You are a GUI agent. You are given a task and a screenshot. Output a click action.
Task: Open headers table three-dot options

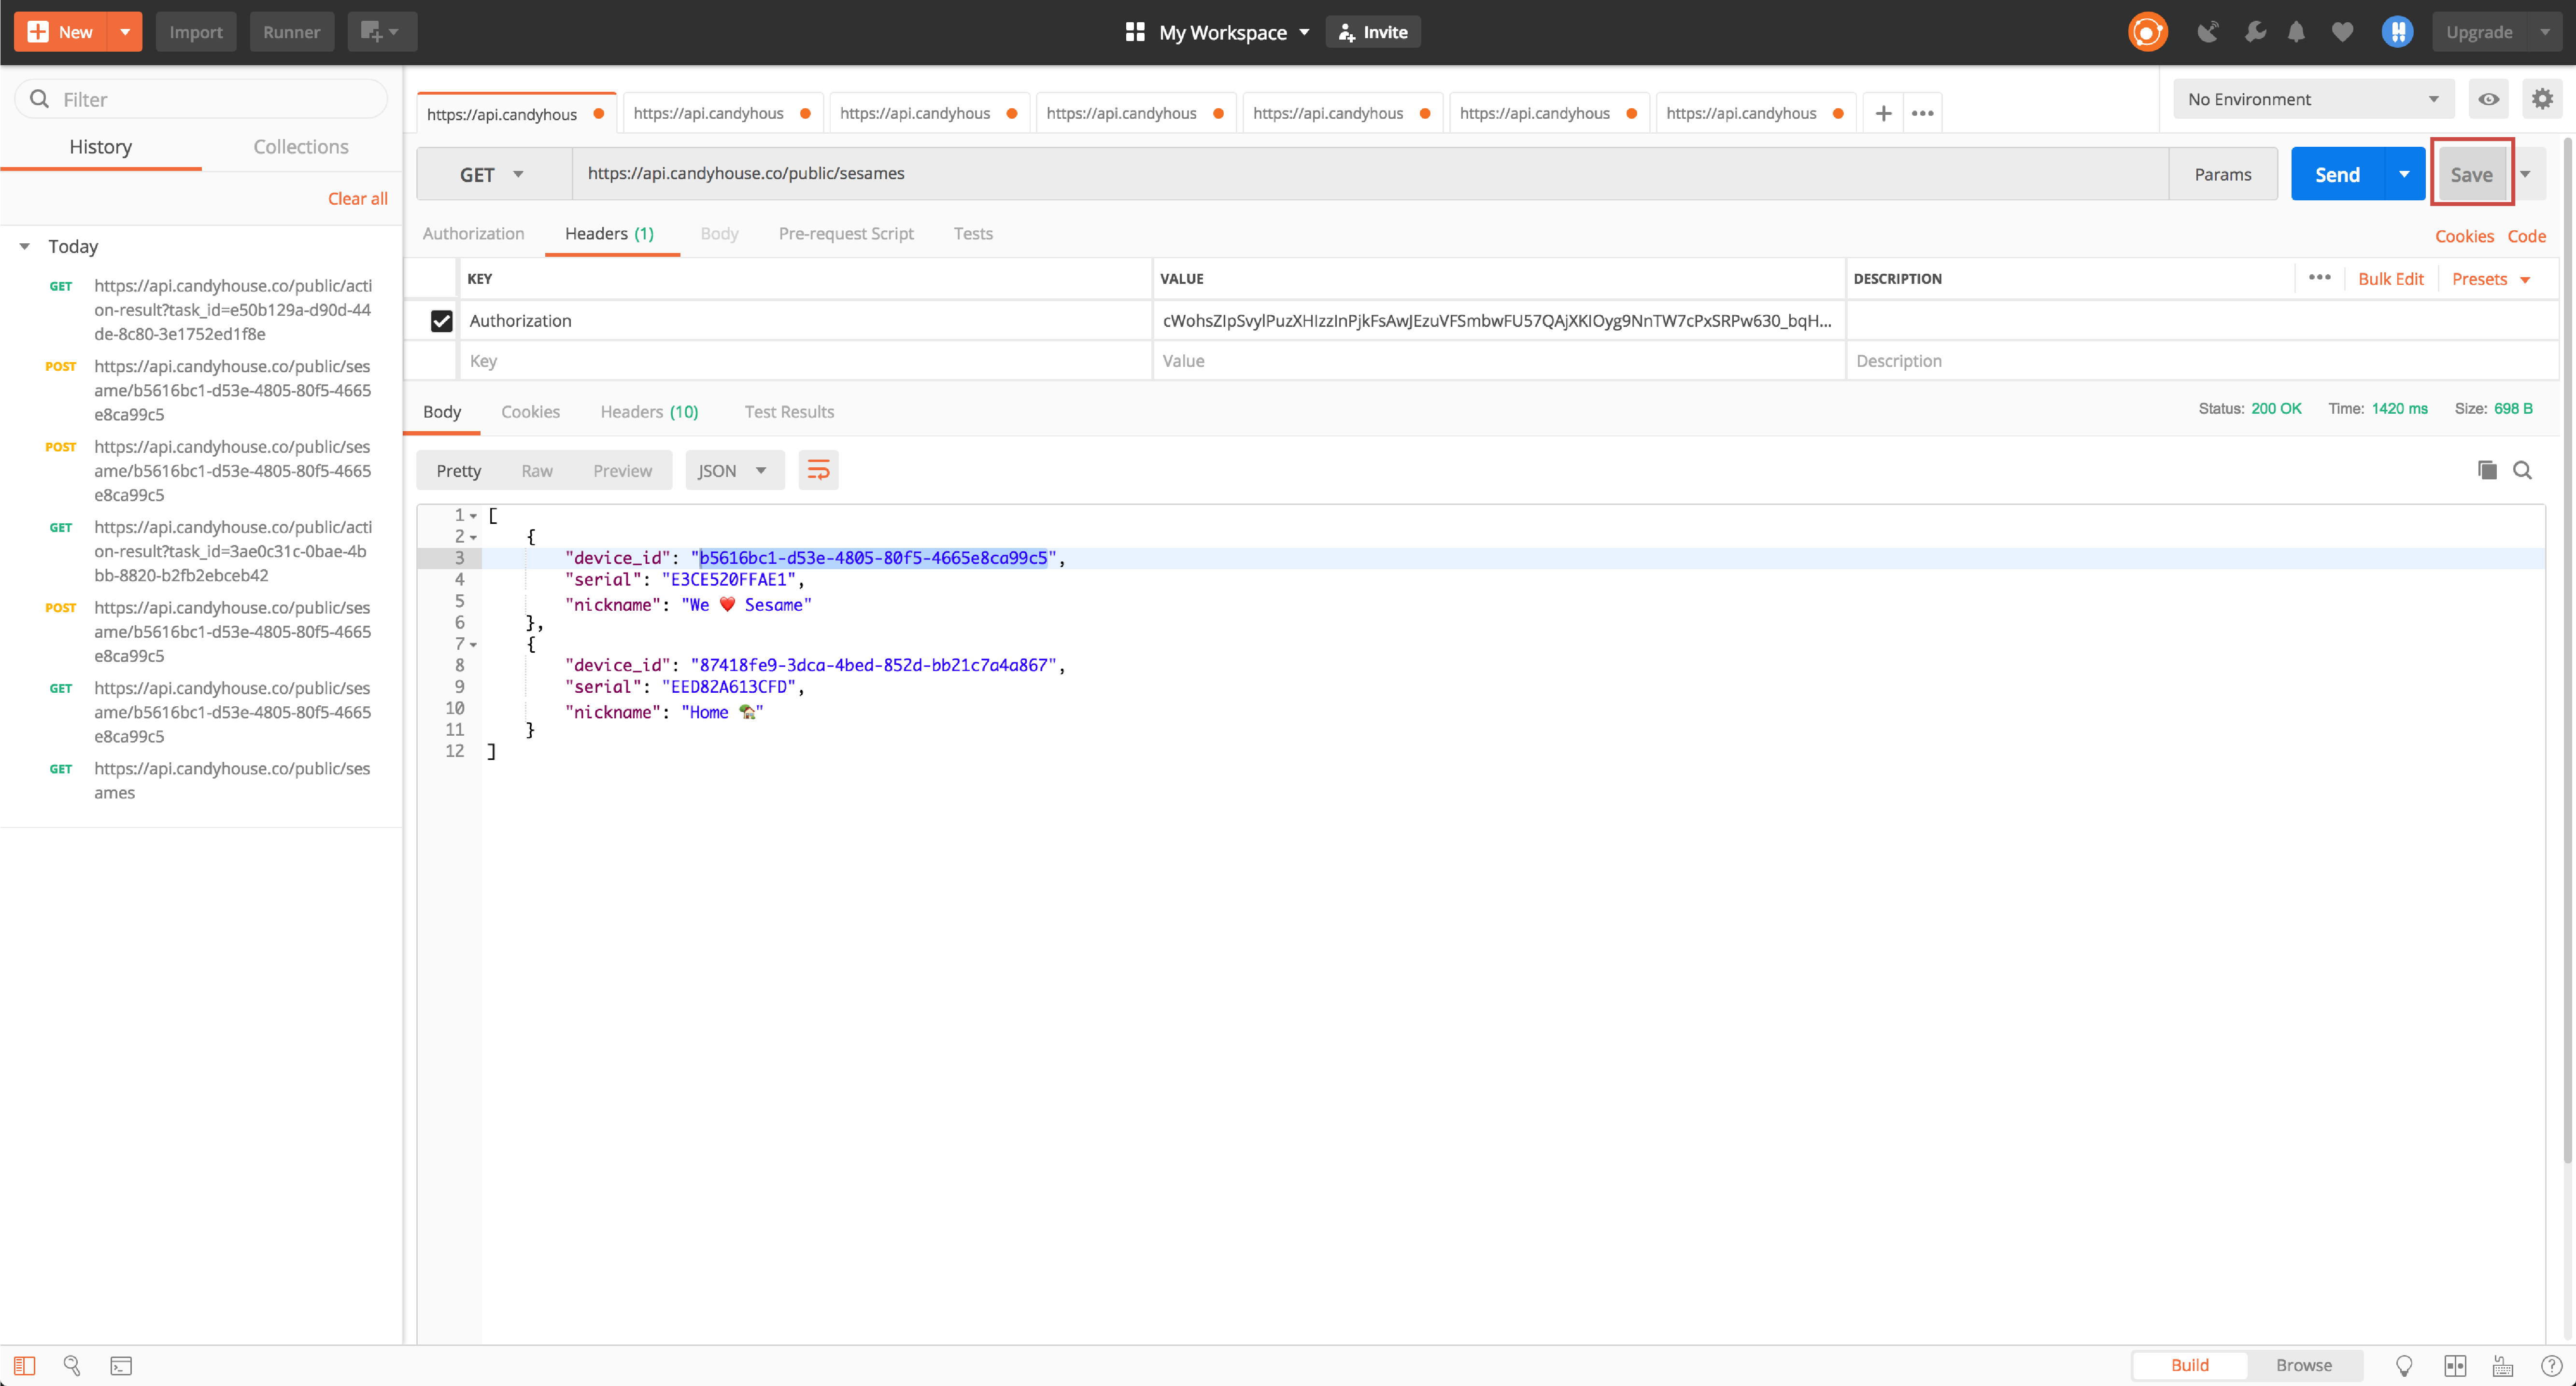pyautogui.click(x=2319, y=277)
